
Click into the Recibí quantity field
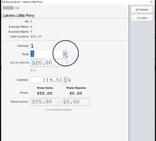click(47, 54)
